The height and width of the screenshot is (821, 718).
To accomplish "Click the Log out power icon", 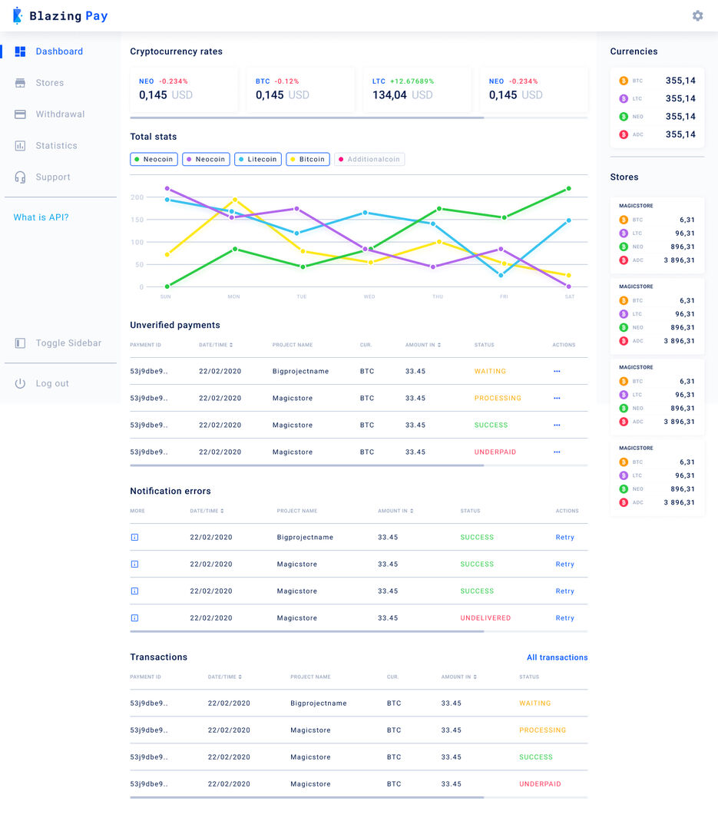I will coord(20,383).
